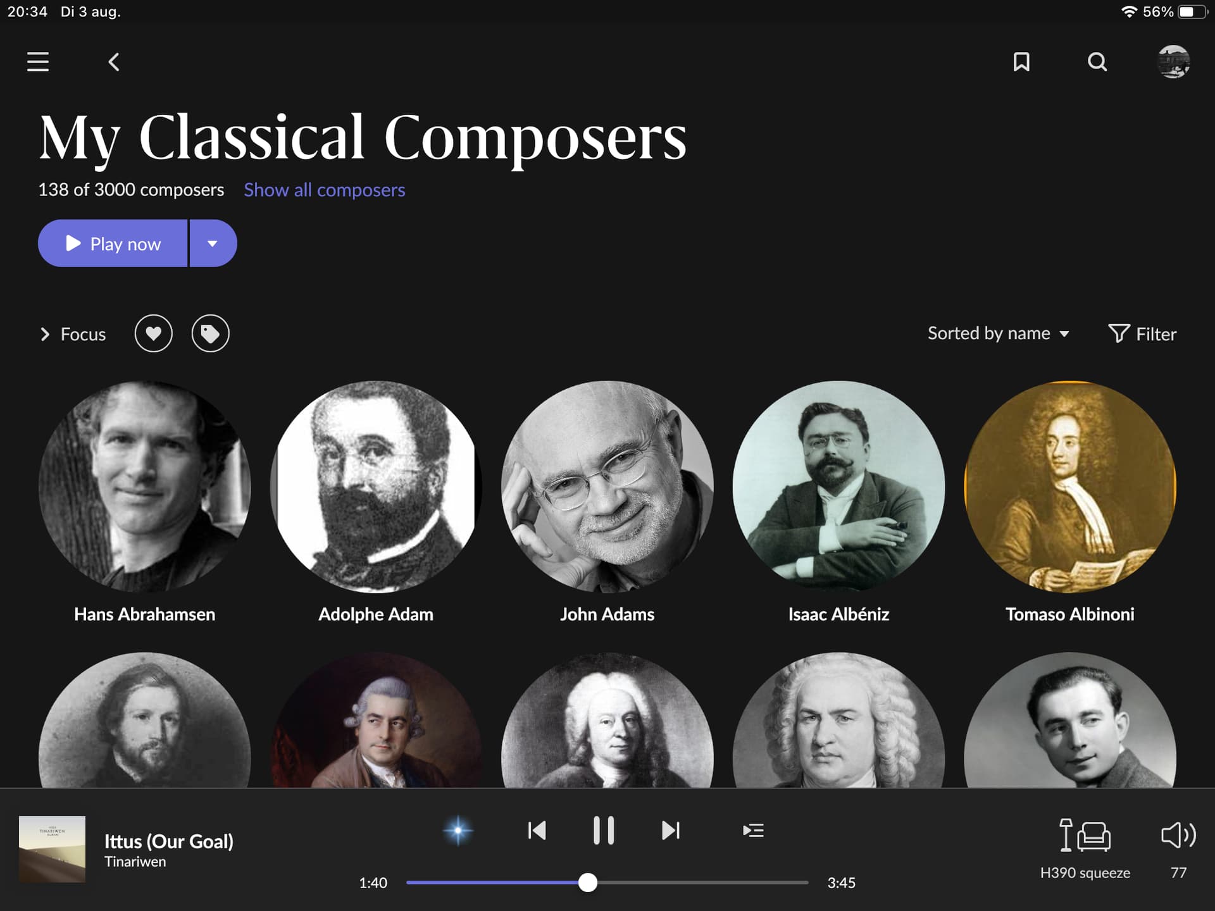Expand the Focus section
The image size is (1215, 911).
(x=73, y=334)
